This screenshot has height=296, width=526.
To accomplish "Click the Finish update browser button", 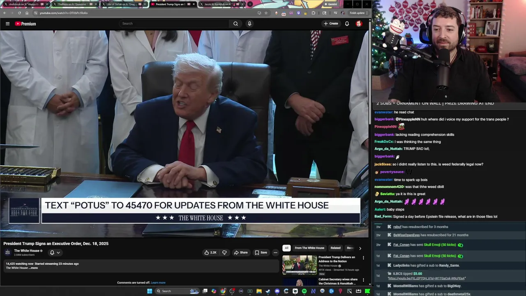I will point(358,13).
